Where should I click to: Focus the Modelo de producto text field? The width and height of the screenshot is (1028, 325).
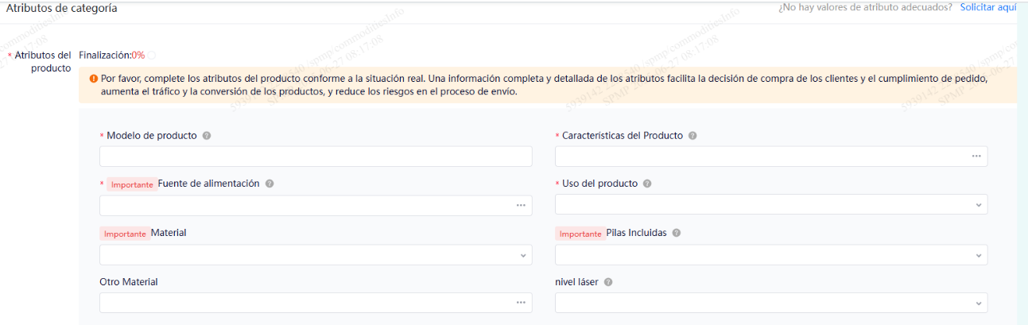[x=315, y=157]
